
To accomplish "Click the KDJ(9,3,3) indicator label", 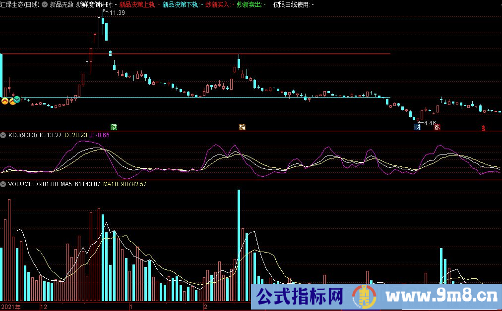I will click(x=22, y=135).
